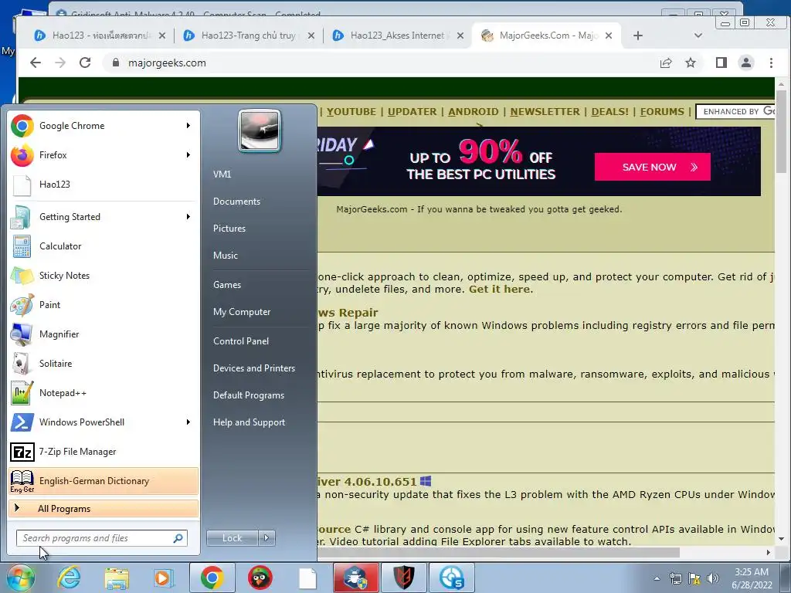Open Chrome tab search dropdown chevron
The height and width of the screenshot is (593, 791).
coord(698,36)
